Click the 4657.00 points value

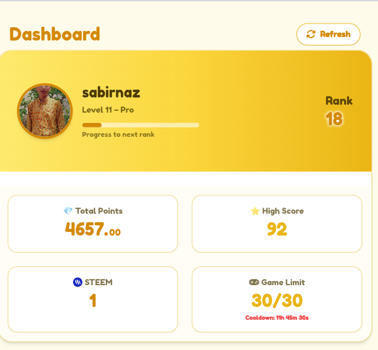click(93, 229)
